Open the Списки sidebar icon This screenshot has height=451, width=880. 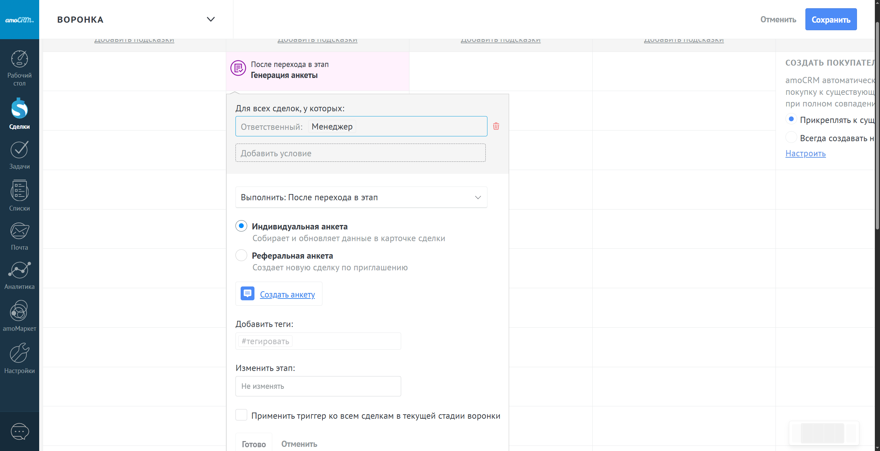(19, 191)
